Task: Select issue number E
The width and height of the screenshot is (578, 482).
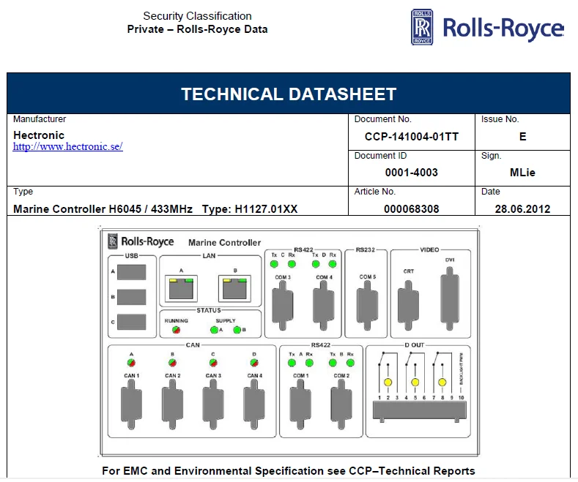Action: (x=523, y=137)
